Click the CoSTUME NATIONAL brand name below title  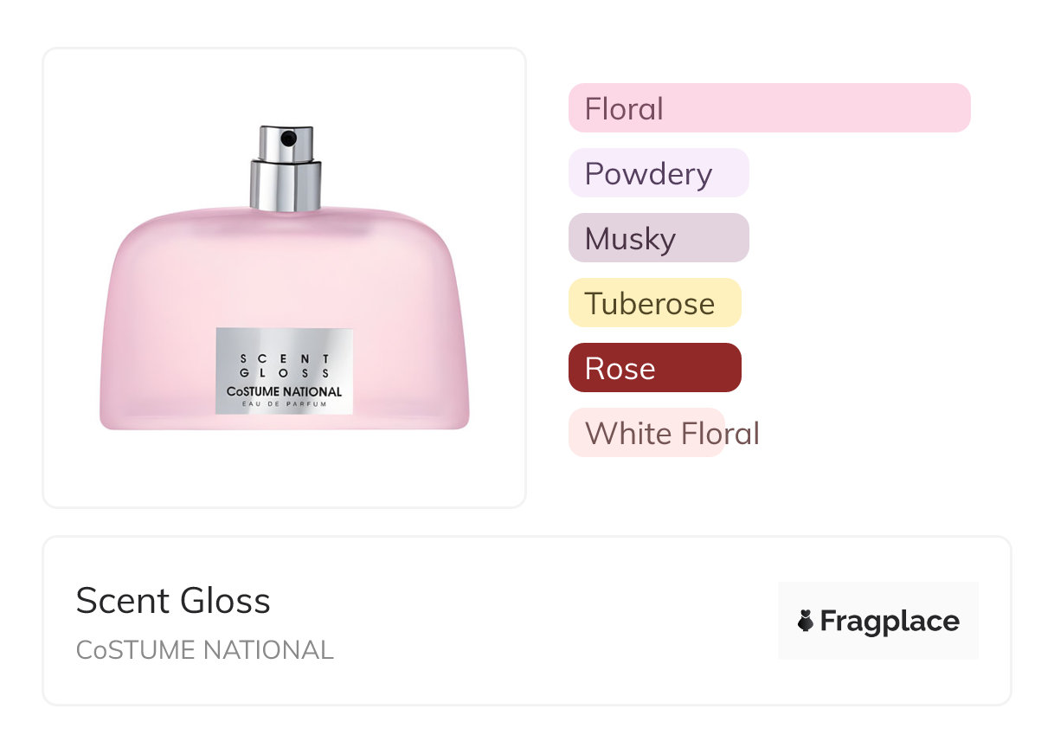pos(205,650)
